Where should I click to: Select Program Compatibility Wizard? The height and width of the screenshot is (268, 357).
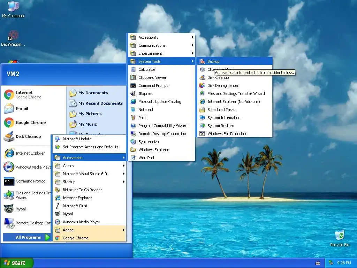tap(162, 126)
